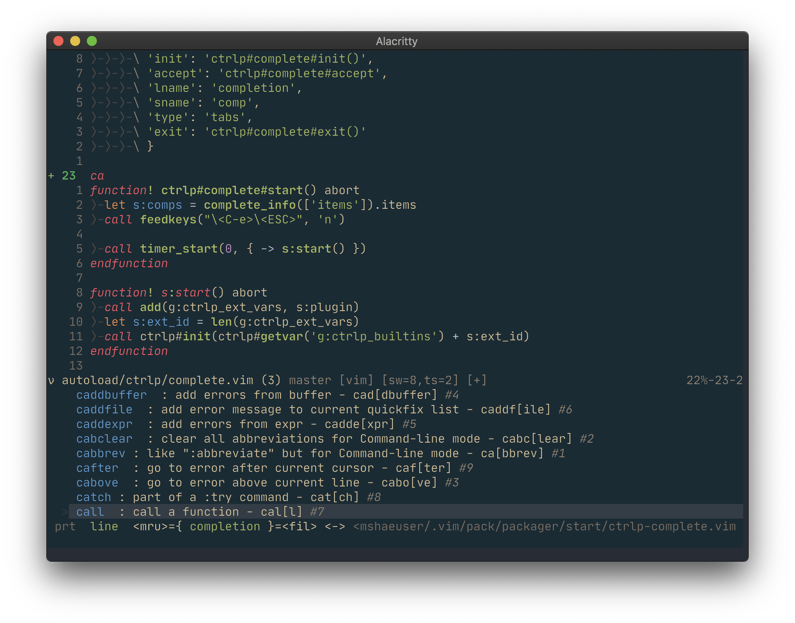Viewport: 795px width, 623px height.
Task: Click the 'sname': 'comp' line
Action: coord(175,103)
